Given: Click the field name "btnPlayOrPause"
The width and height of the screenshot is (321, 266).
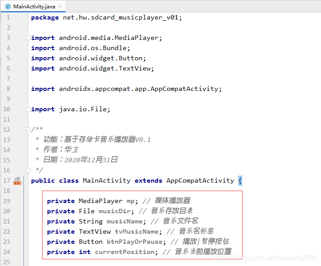Looking at the screenshot, I should click(x=135, y=242).
